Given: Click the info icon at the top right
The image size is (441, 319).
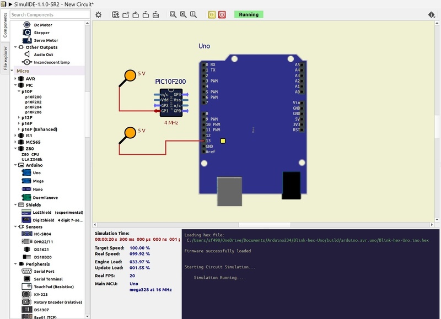Looking at the screenshot, I should tap(432, 15).
